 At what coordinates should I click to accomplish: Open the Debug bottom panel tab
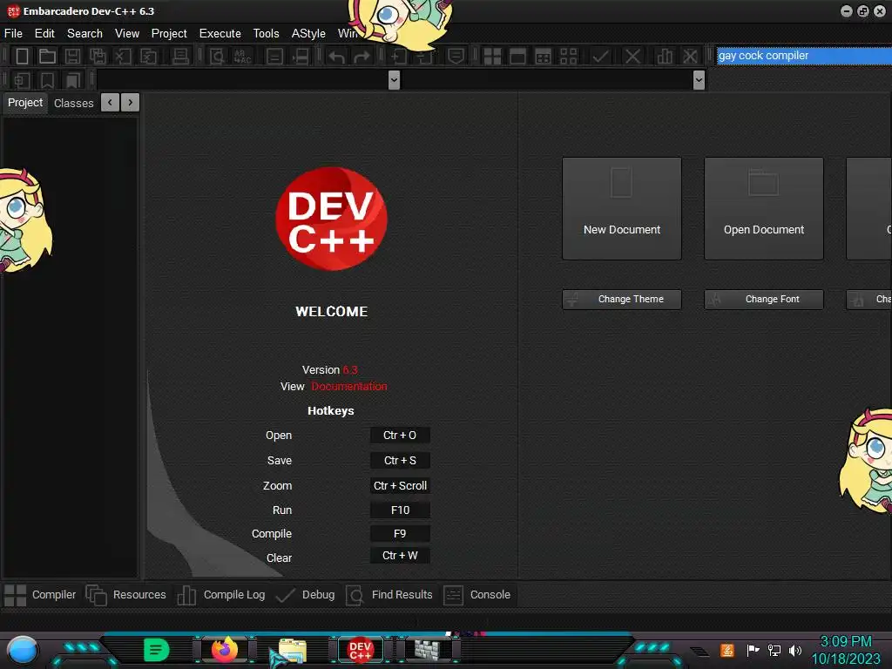tap(306, 595)
